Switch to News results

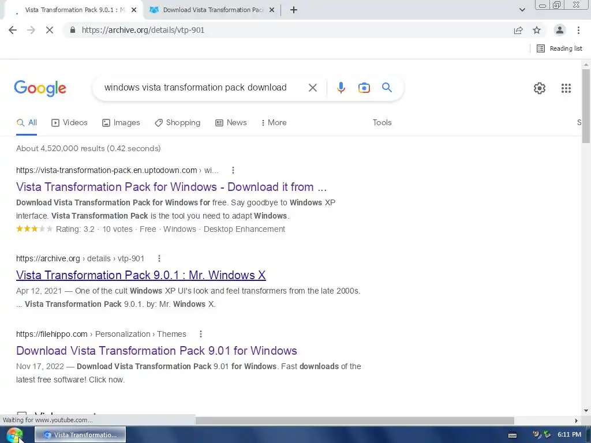231,123
